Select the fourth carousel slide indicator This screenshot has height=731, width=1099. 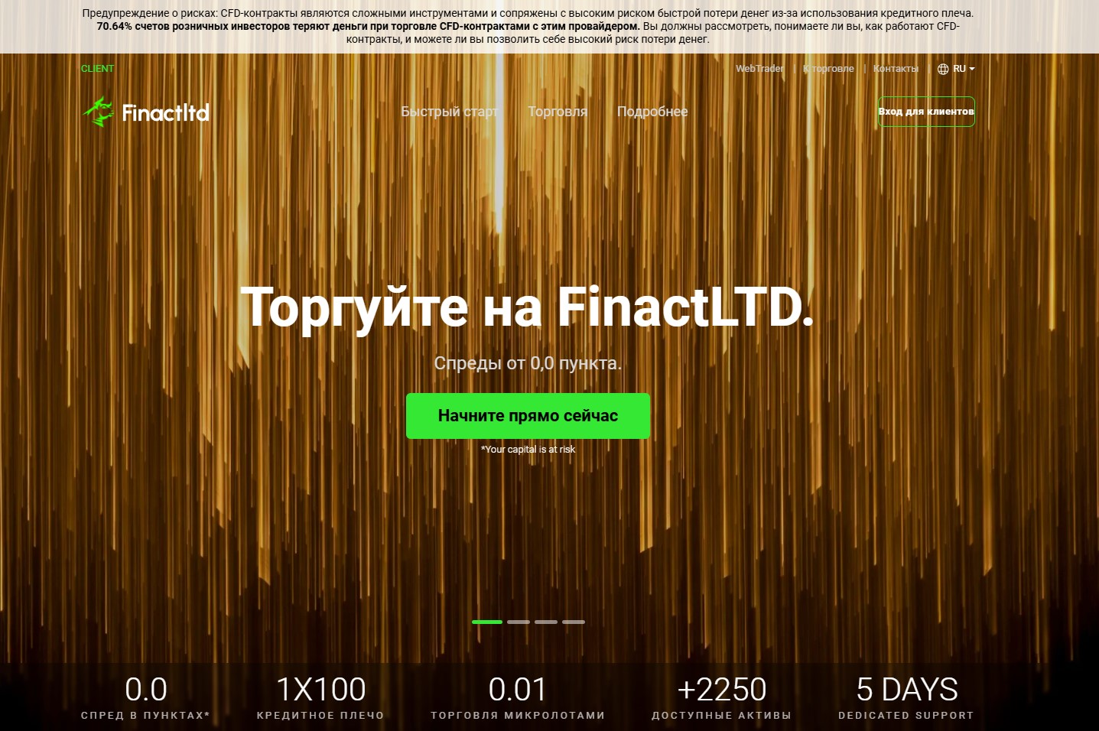(x=574, y=622)
